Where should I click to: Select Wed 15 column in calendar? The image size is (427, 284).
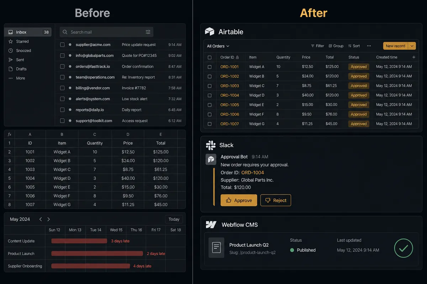tap(116, 230)
